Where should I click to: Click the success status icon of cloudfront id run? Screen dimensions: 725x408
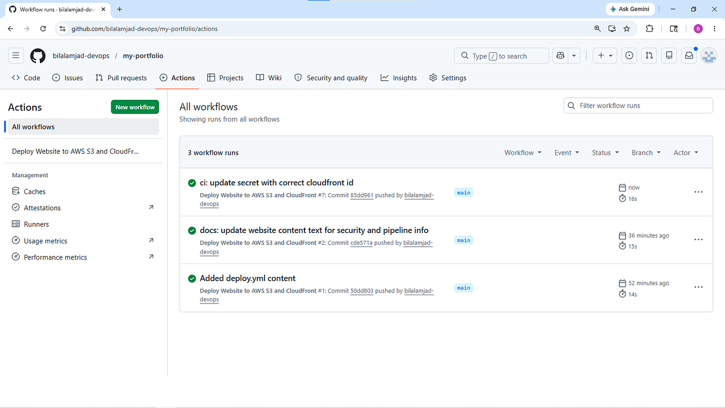pyautogui.click(x=192, y=183)
